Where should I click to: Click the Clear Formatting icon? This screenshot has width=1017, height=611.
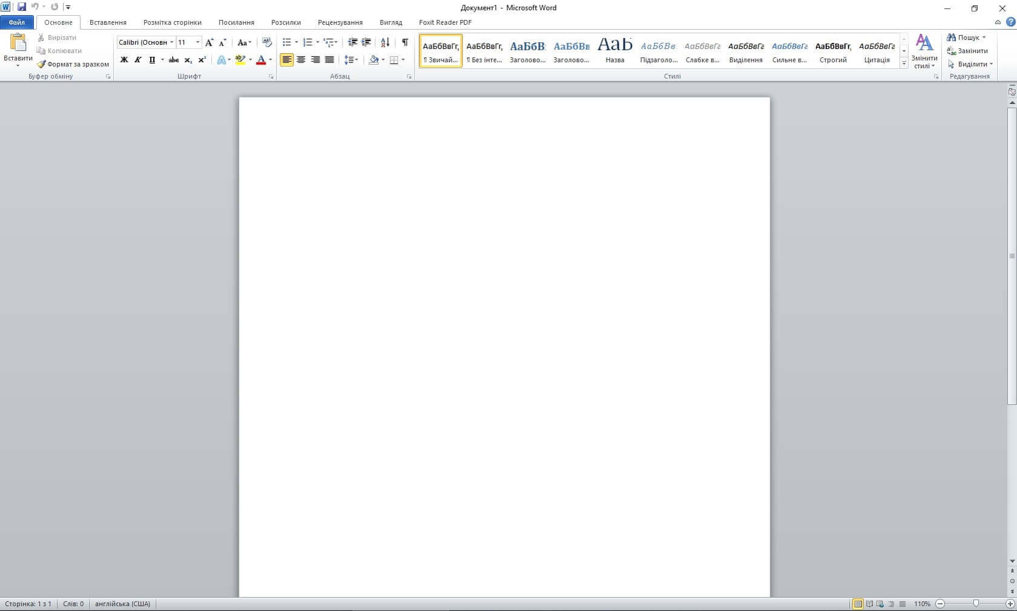(267, 42)
